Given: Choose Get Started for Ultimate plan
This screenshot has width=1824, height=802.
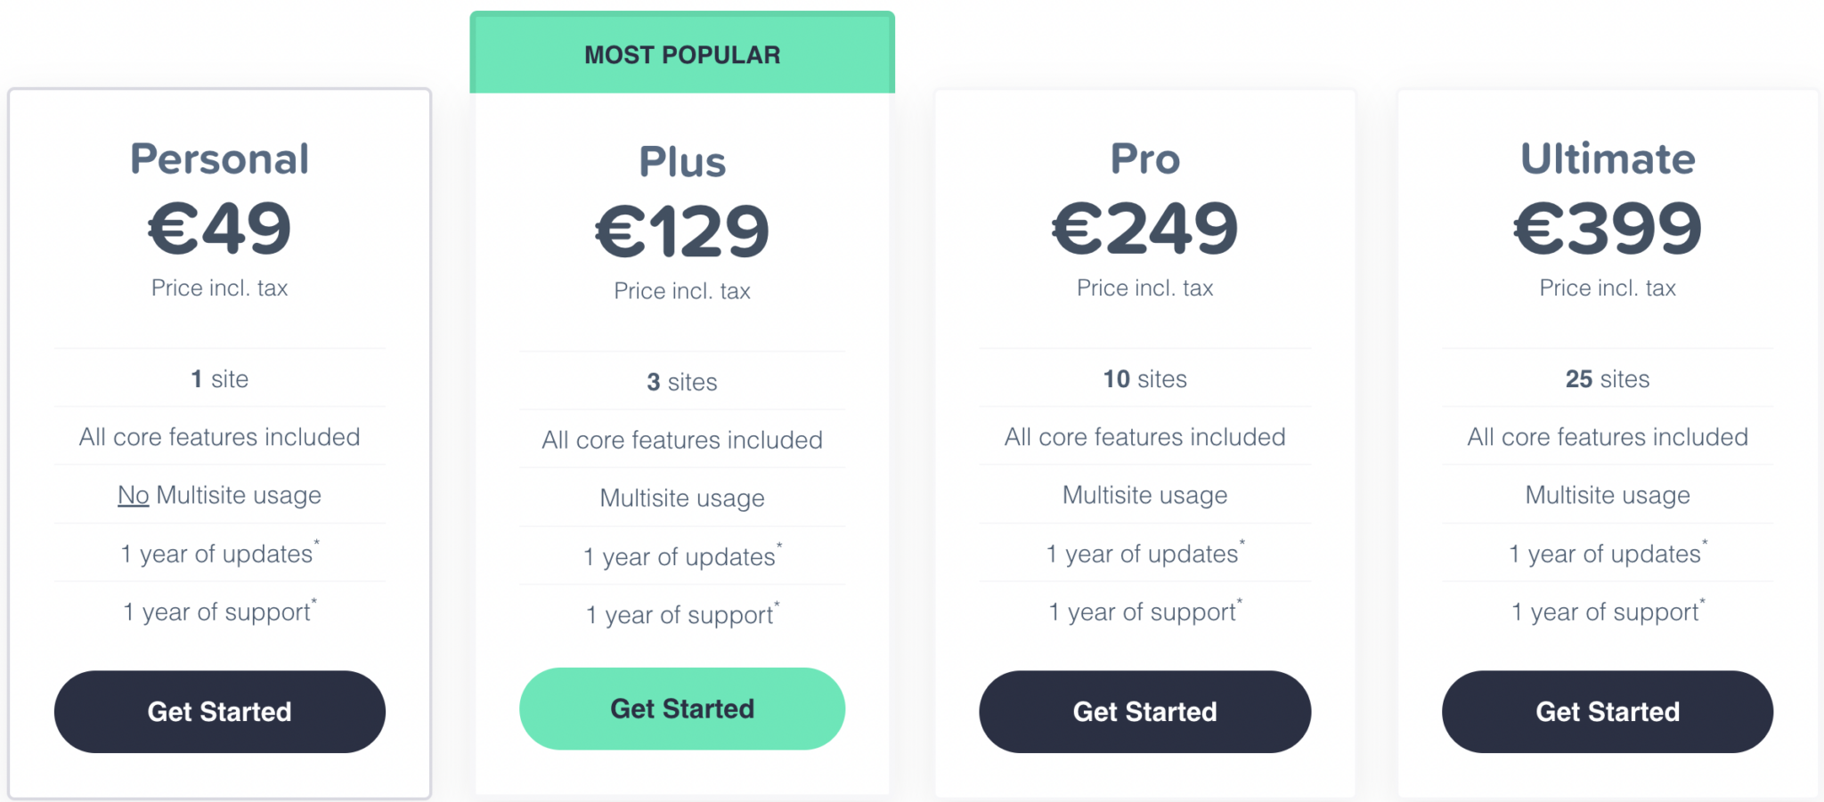Looking at the screenshot, I should click(1608, 711).
